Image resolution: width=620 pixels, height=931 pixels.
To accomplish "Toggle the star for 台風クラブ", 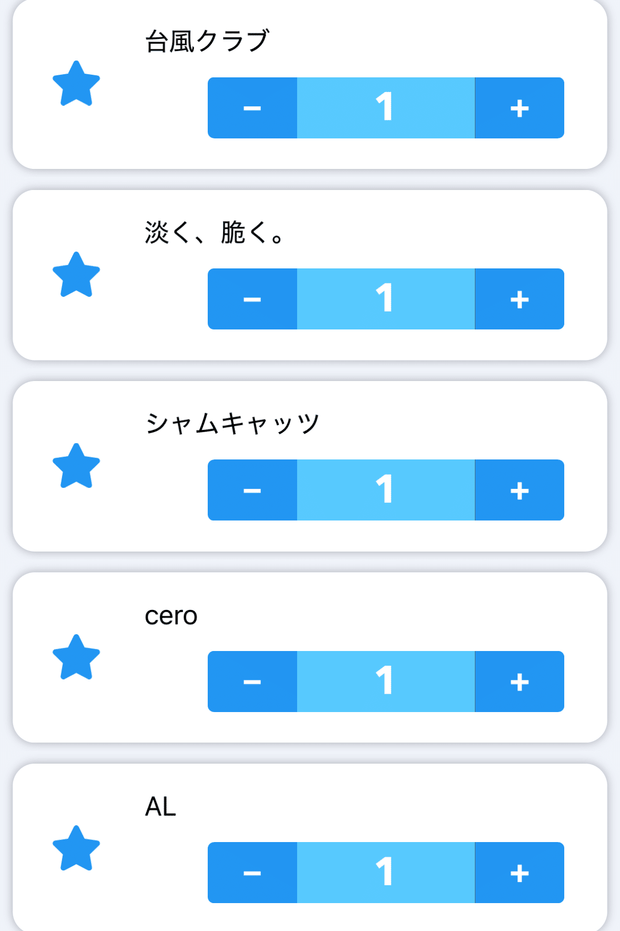I will (x=76, y=84).
